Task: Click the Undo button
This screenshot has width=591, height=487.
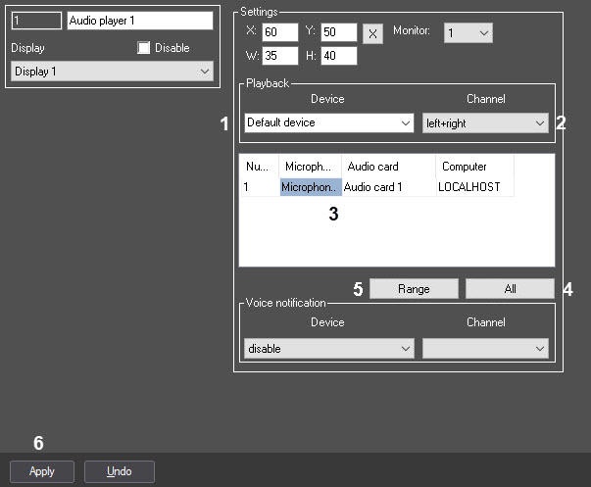Action: [x=119, y=471]
